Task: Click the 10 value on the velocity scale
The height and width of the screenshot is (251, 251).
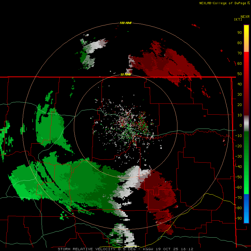Action: (240, 115)
